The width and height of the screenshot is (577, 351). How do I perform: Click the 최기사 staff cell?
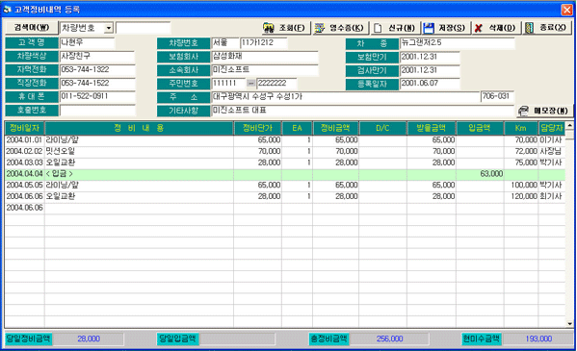[551, 196]
